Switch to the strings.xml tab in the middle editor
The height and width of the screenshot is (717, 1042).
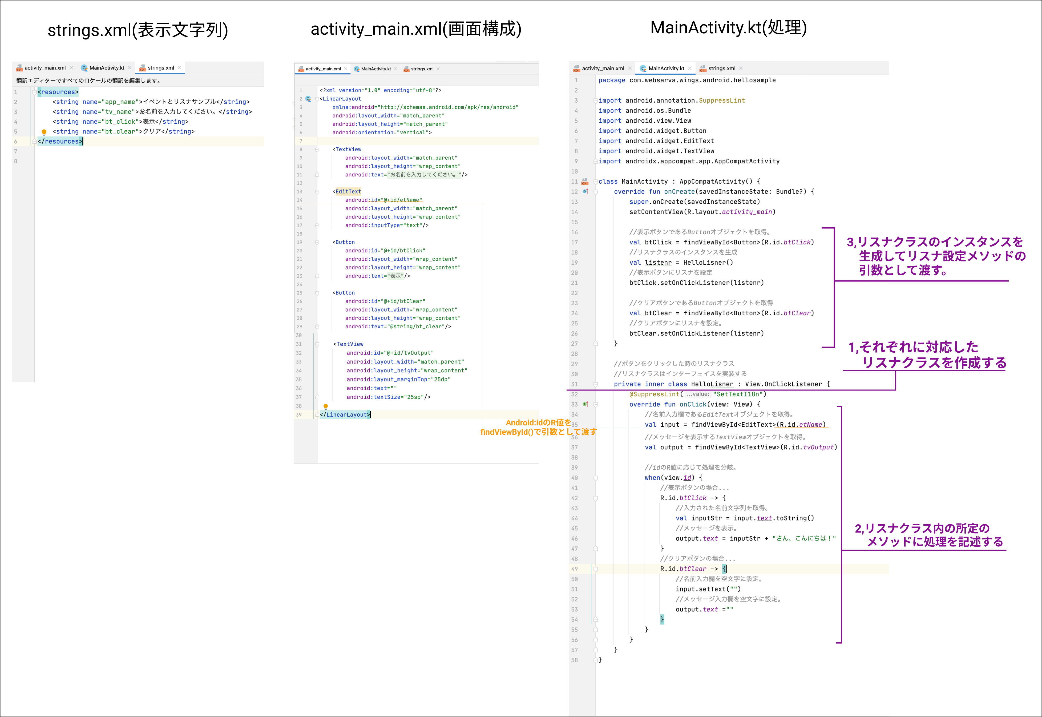coord(422,69)
